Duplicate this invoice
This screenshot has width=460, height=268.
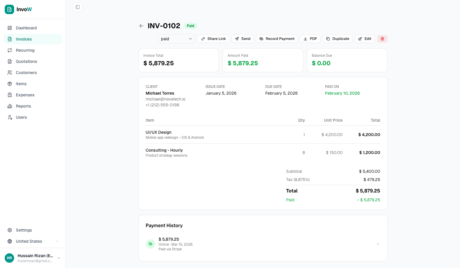point(337,39)
